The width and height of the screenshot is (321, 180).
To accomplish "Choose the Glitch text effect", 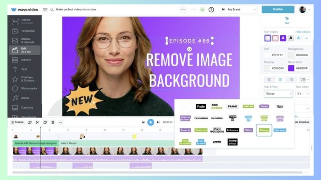I will 248,130.
